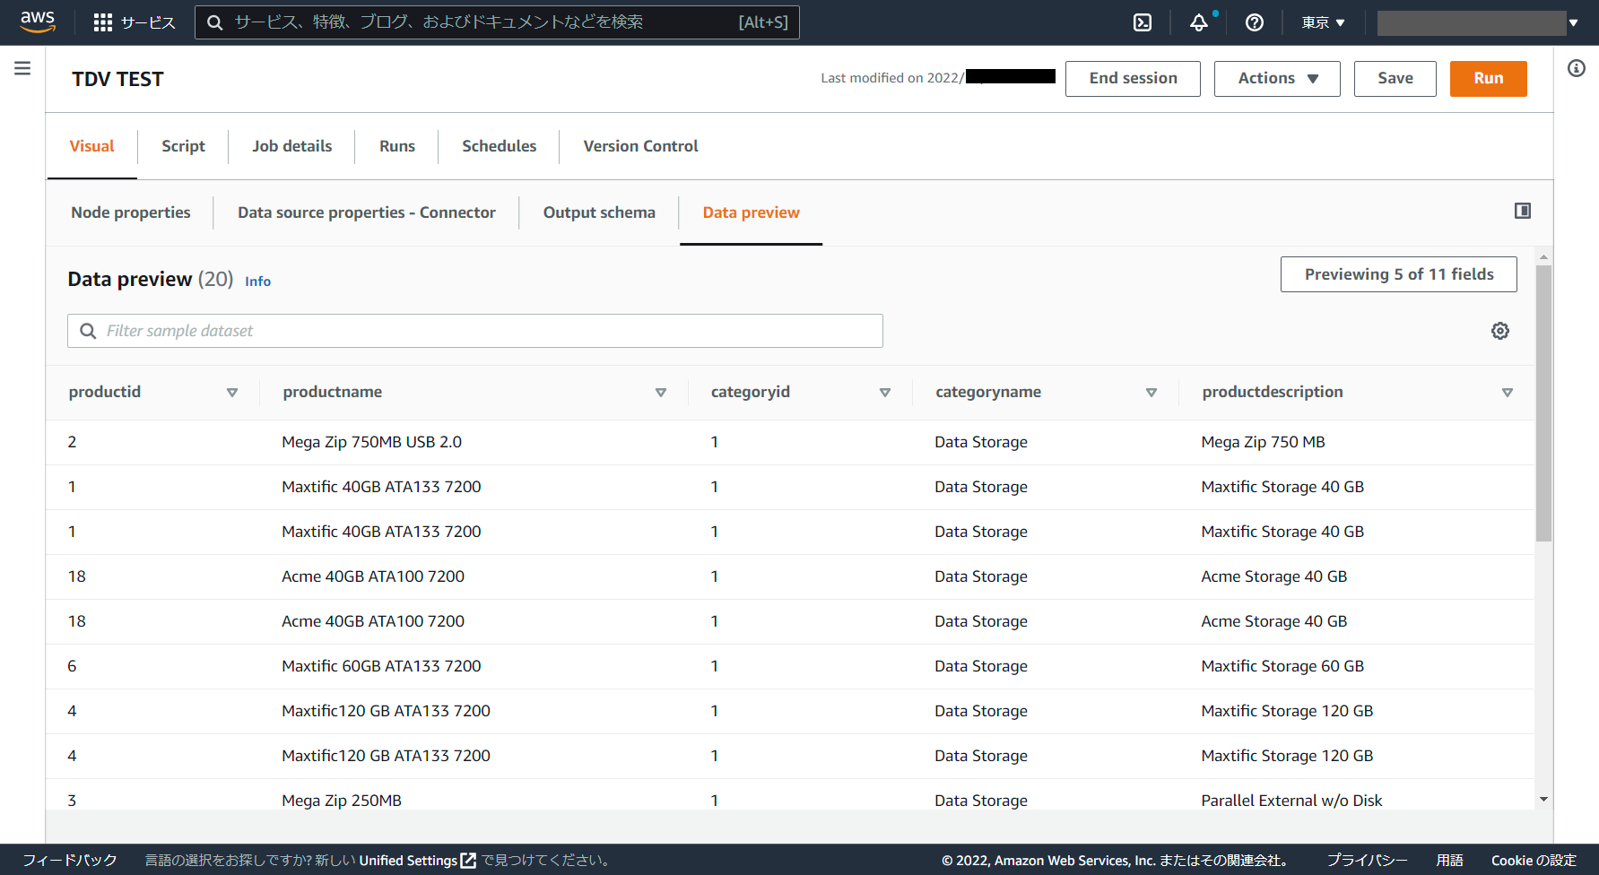Viewport: 1599px width, 875px height.
Task: Focus the AWS services search box
Action: [x=497, y=22]
